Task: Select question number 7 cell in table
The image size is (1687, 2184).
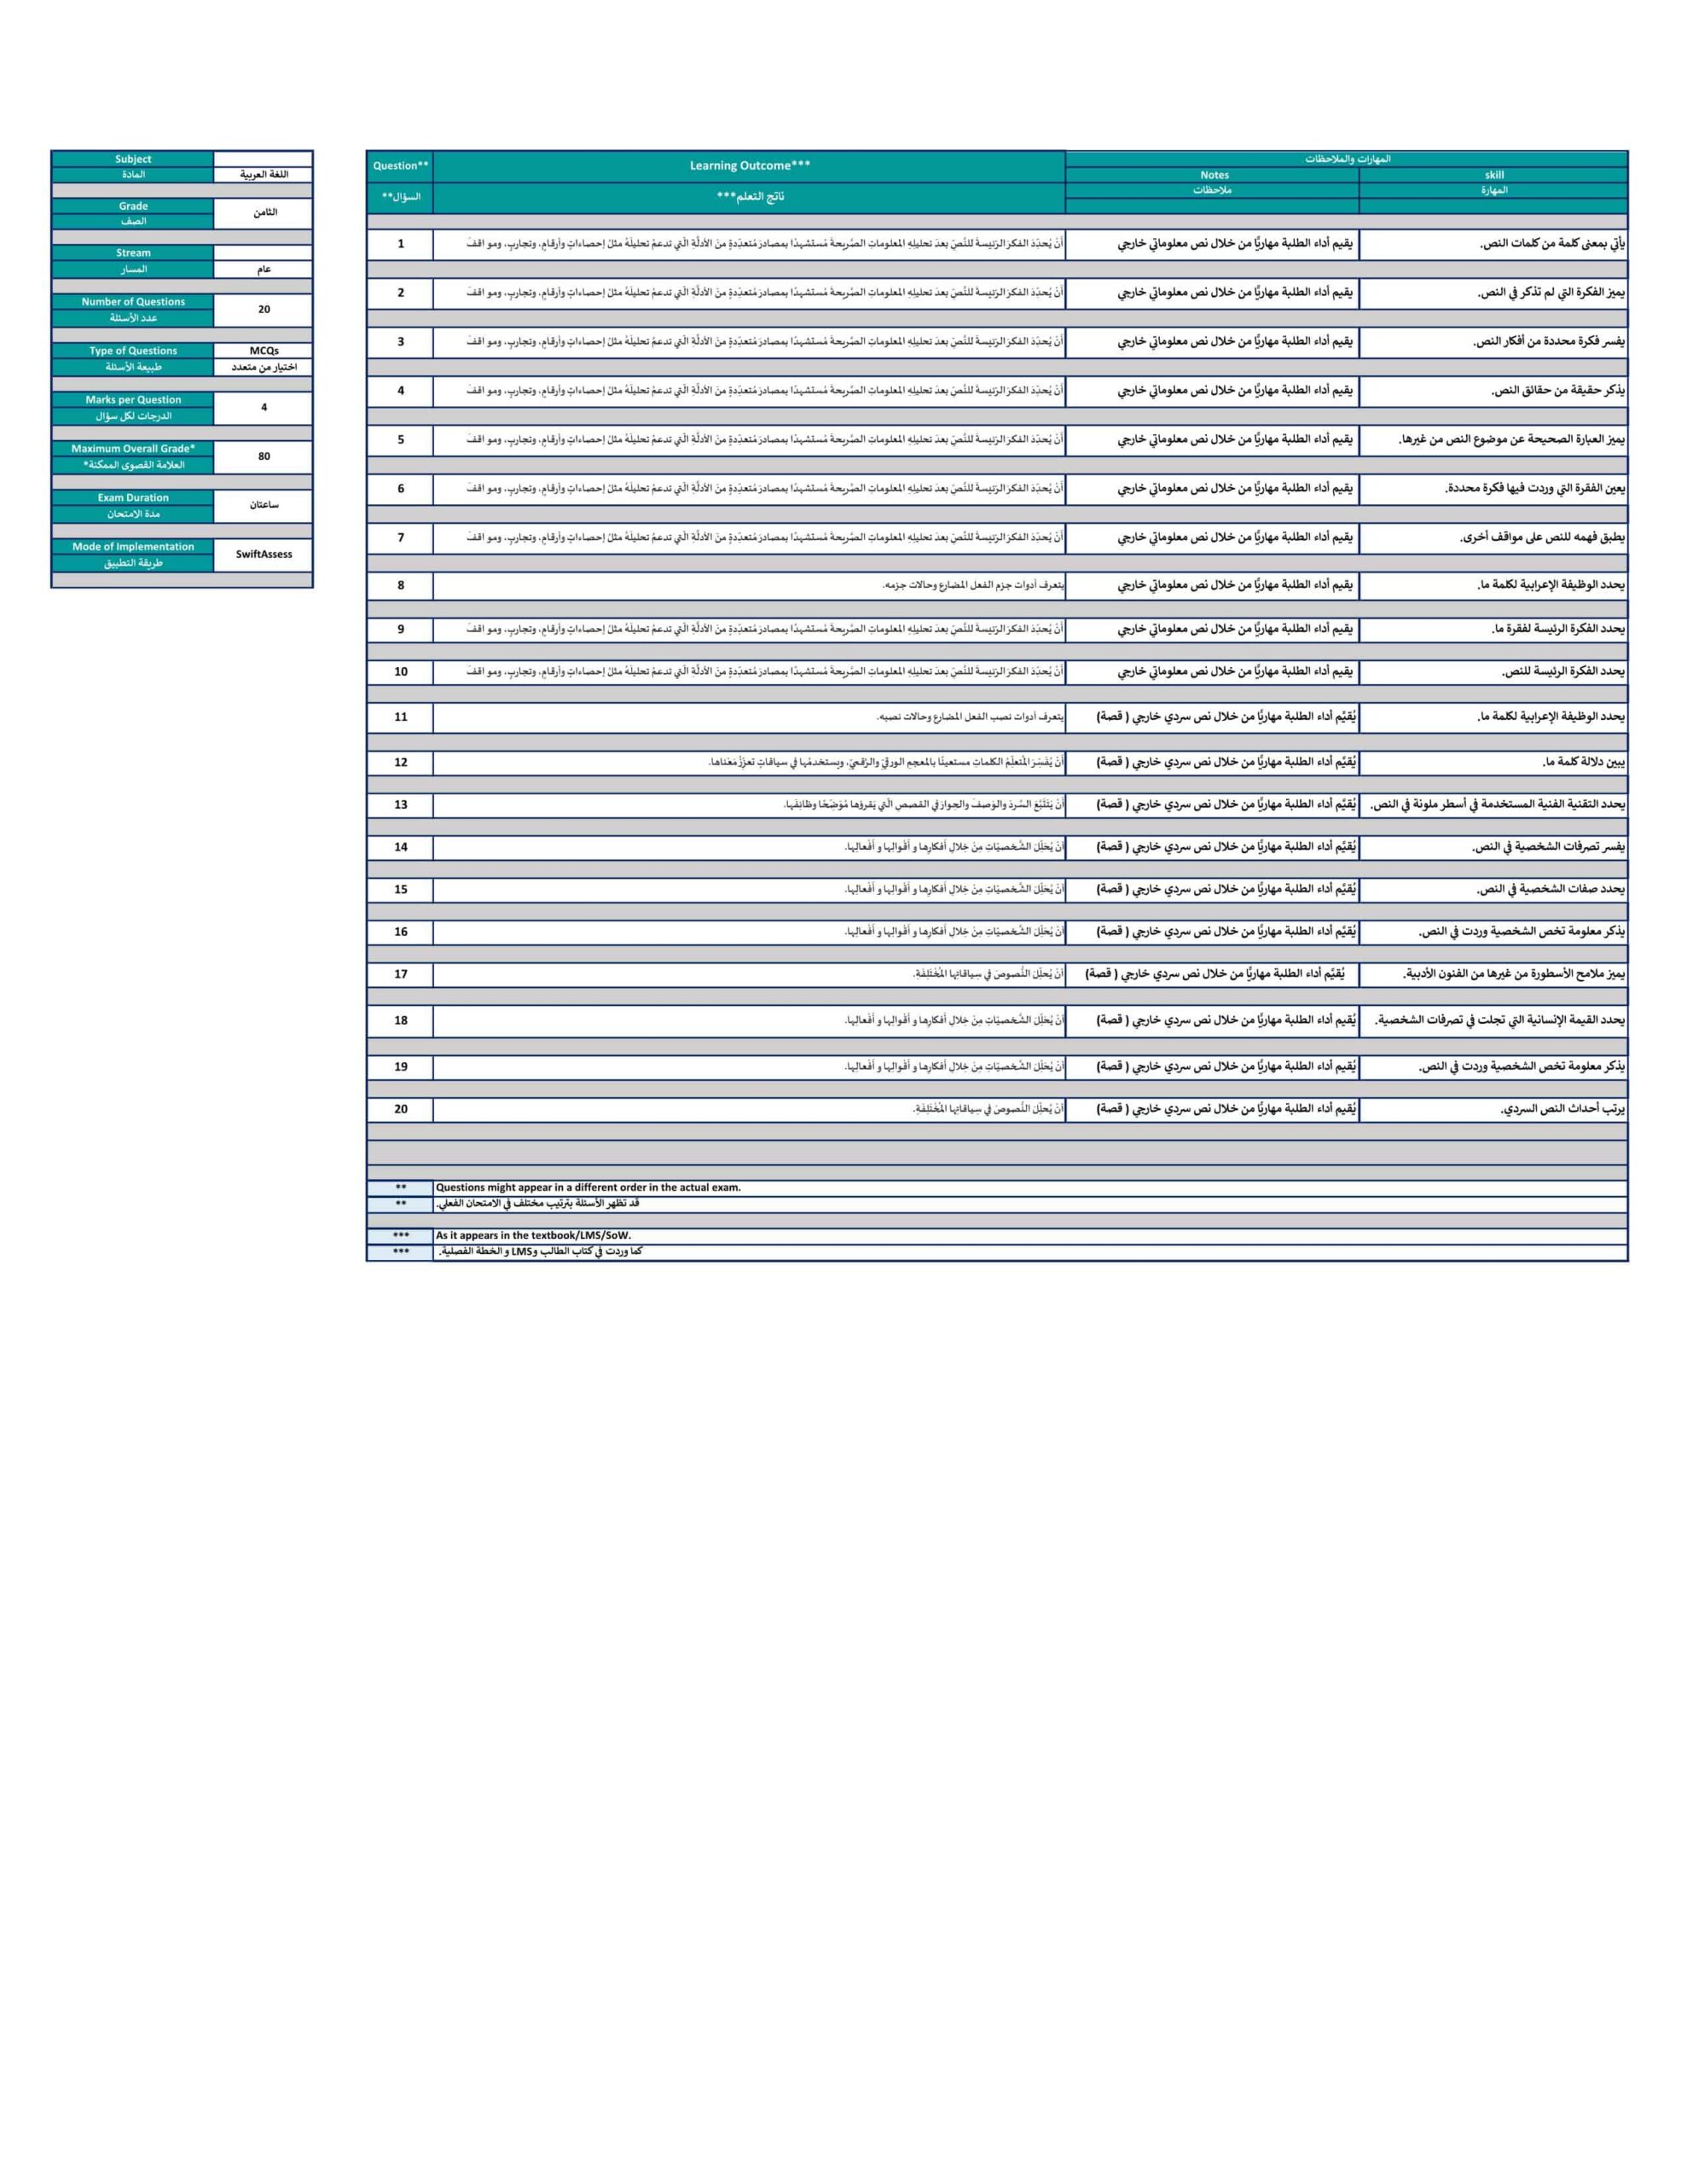Action: (401, 538)
